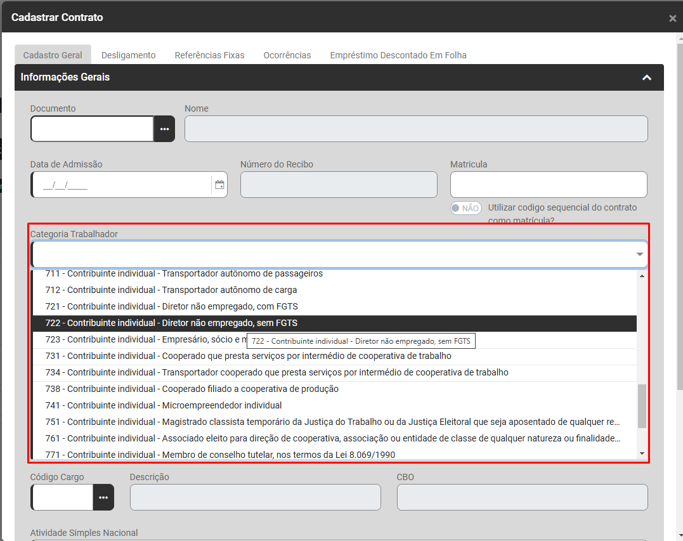Click the dropdown list scroll up arrow
The width and height of the screenshot is (683, 541).
point(642,276)
